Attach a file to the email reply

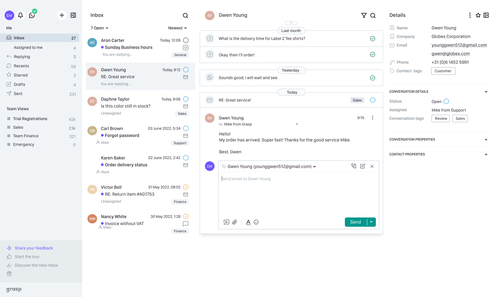235,222
